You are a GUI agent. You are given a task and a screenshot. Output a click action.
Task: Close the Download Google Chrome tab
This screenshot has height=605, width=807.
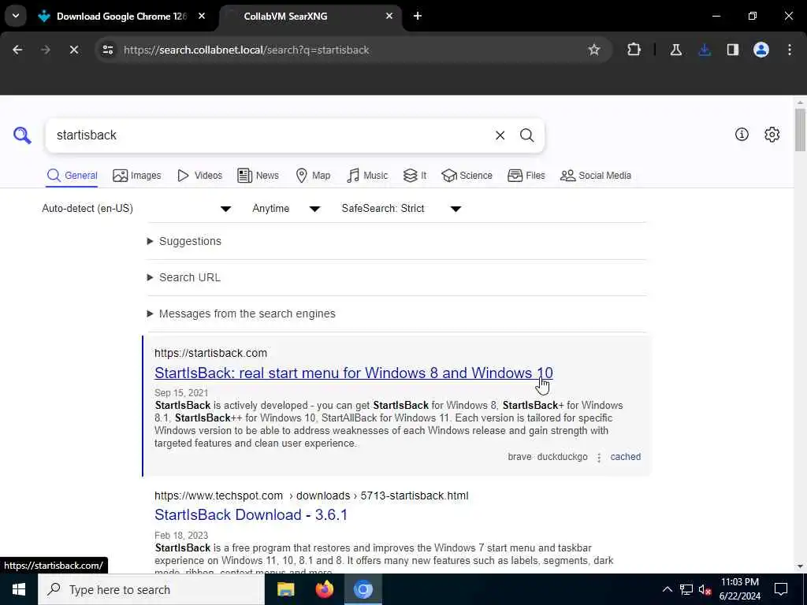(x=202, y=16)
